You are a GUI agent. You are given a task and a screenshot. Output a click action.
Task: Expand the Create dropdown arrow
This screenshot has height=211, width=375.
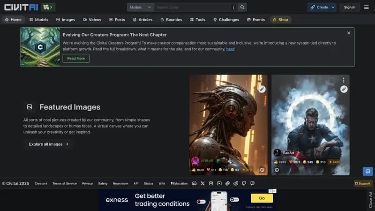click(333, 7)
